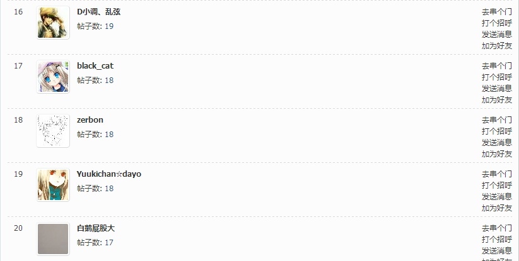
Task: Open black_cat's avatar picture
Action: coord(53,77)
